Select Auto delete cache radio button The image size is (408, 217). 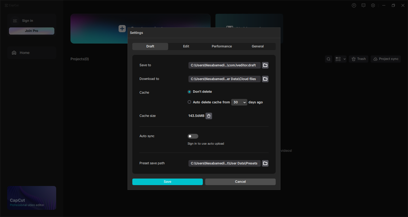pos(189,102)
